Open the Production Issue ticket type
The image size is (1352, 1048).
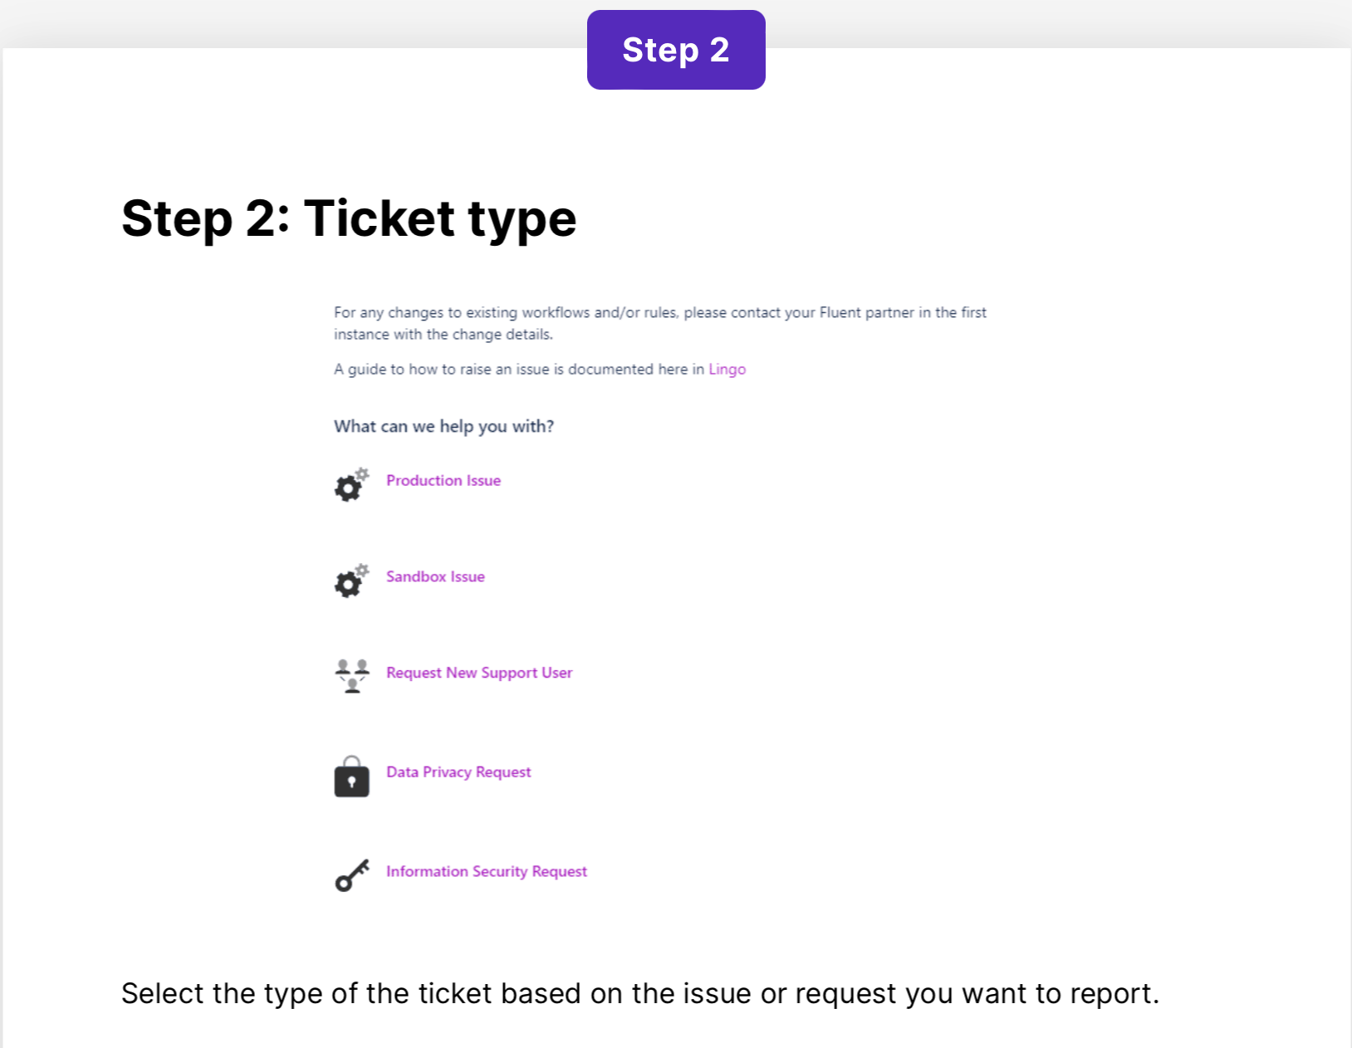coord(443,481)
